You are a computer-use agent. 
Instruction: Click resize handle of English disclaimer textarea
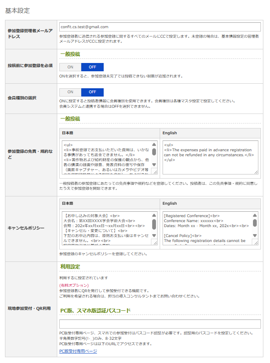(256, 172)
